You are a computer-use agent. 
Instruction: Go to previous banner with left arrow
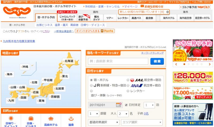point(176,64)
